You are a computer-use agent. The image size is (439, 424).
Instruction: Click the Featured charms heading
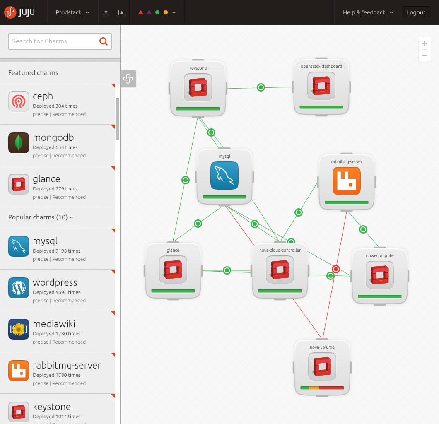[33, 73]
